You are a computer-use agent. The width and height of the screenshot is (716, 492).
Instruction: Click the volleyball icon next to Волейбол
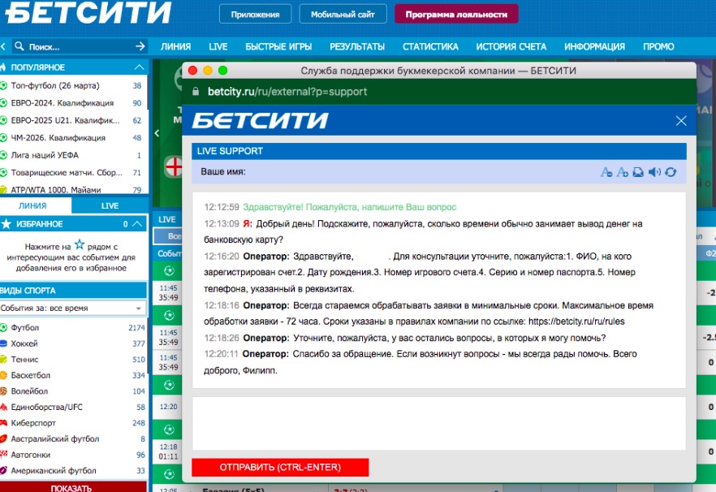click(3, 391)
